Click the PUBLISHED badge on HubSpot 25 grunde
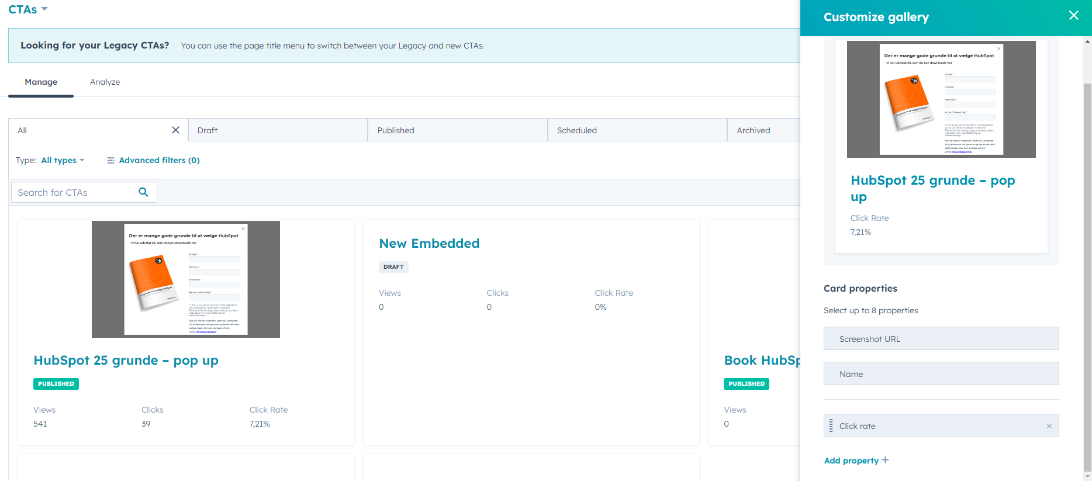 [56, 383]
